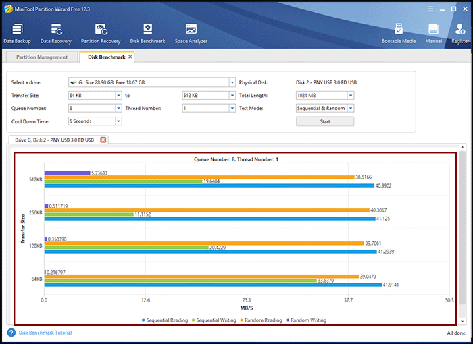Screen dimensions: 473x344
Task: Click the 20.4229 sequential write value
Action: tap(218, 248)
